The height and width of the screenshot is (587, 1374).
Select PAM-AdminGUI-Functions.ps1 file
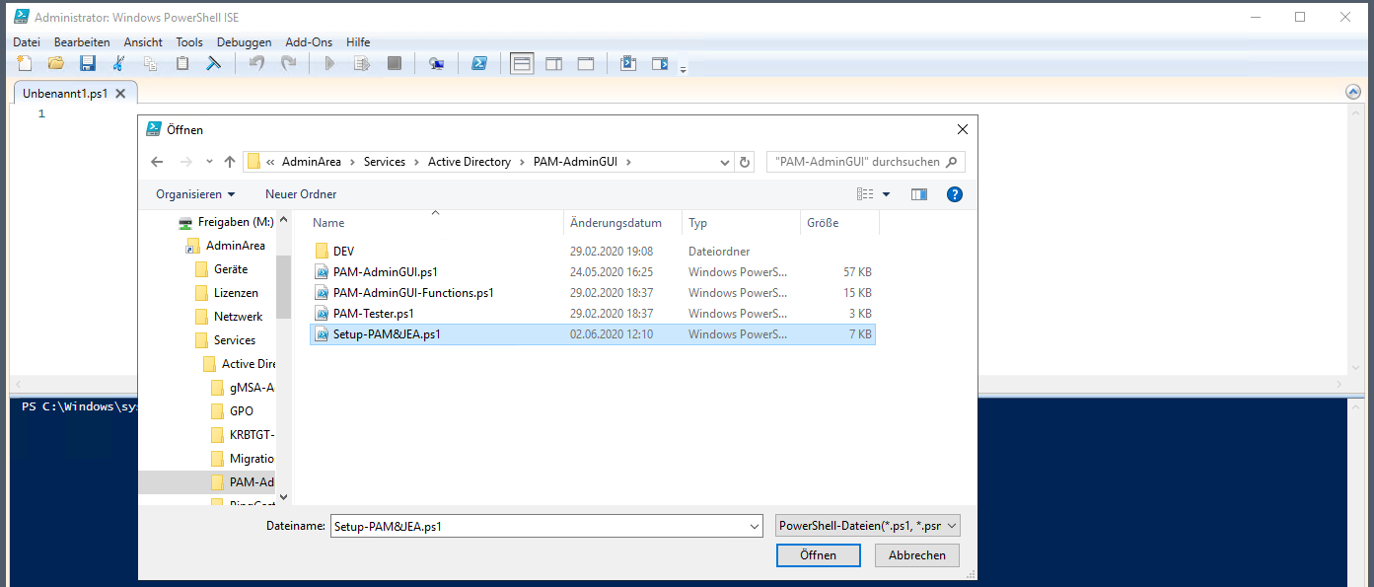(592, 293)
